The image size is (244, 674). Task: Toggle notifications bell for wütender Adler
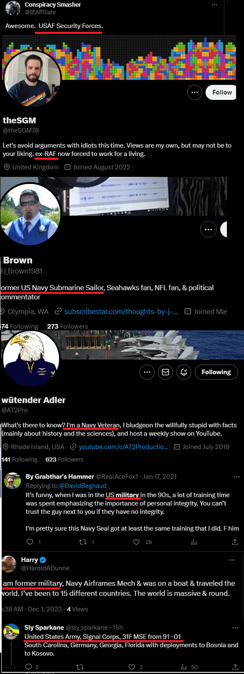point(184,372)
